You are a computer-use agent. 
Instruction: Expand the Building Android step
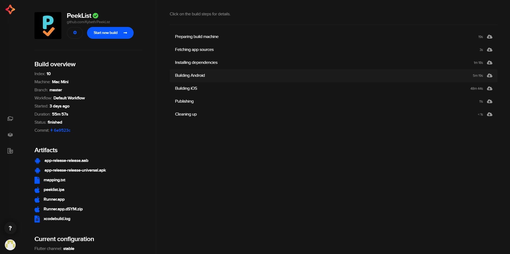click(334, 75)
